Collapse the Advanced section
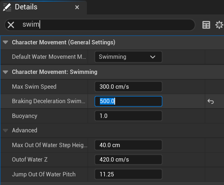The width and height of the screenshot is (224, 185). (x=5, y=131)
